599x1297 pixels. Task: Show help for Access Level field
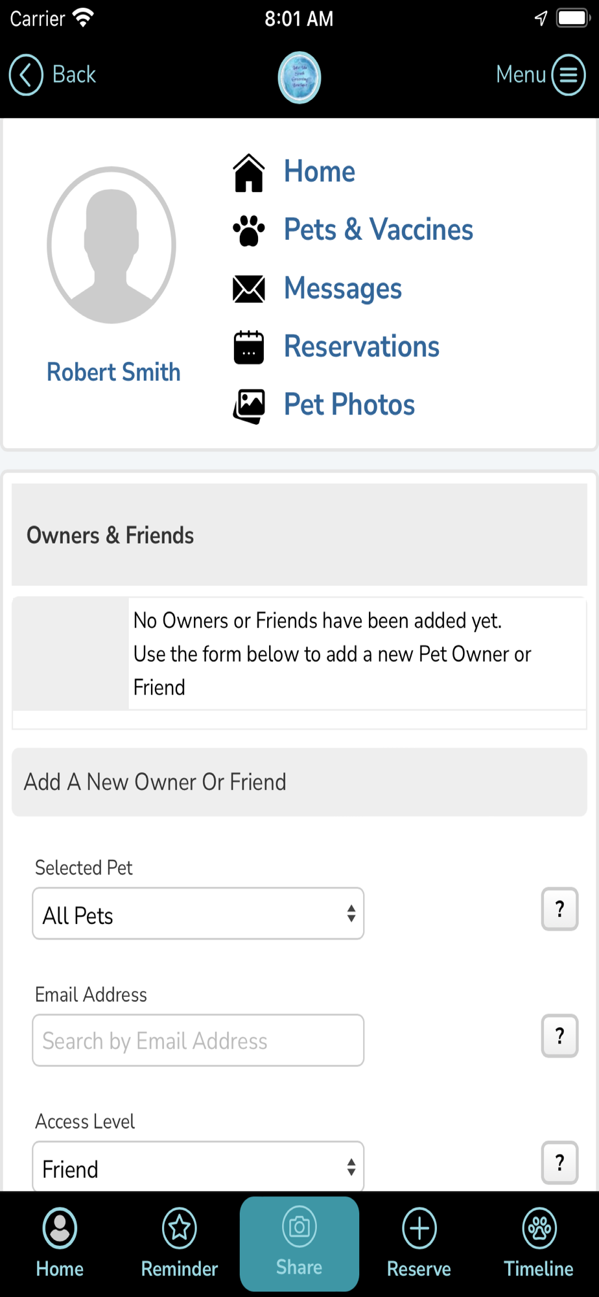[x=559, y=1163]
